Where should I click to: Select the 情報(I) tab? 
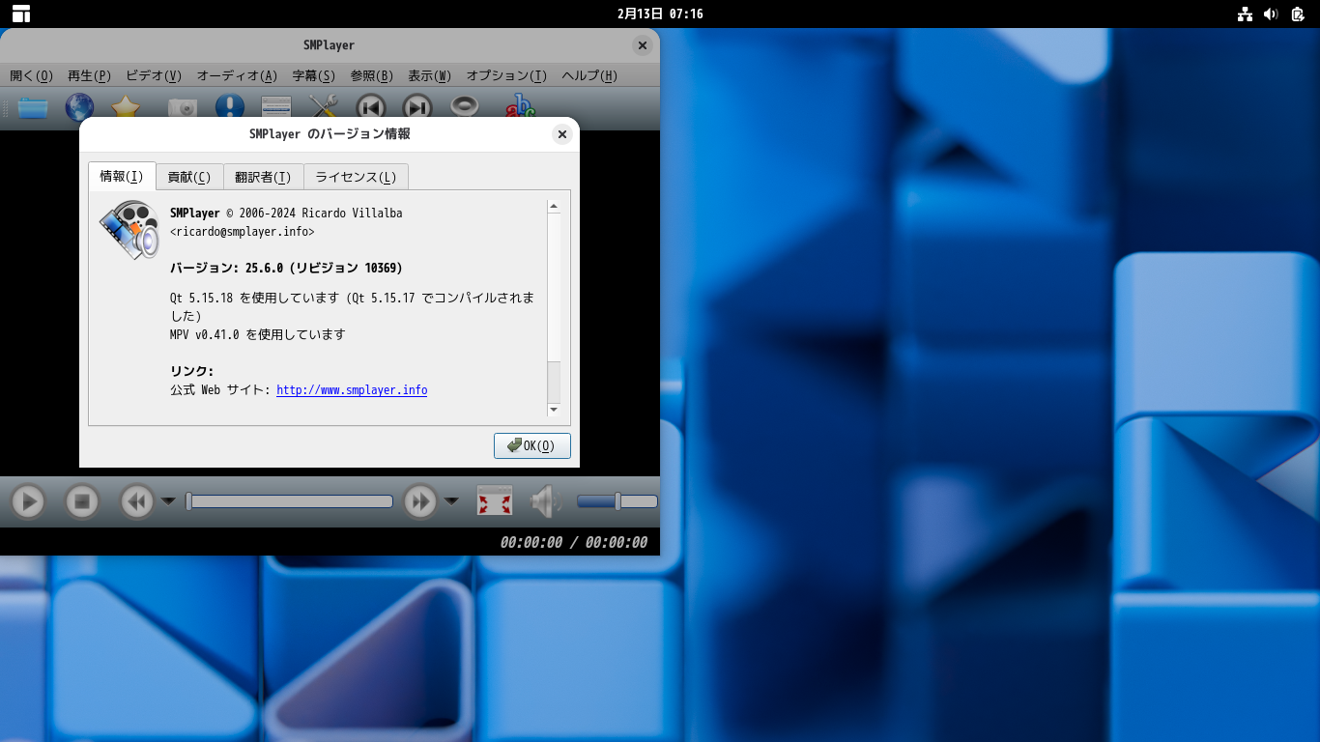[122, 176]
